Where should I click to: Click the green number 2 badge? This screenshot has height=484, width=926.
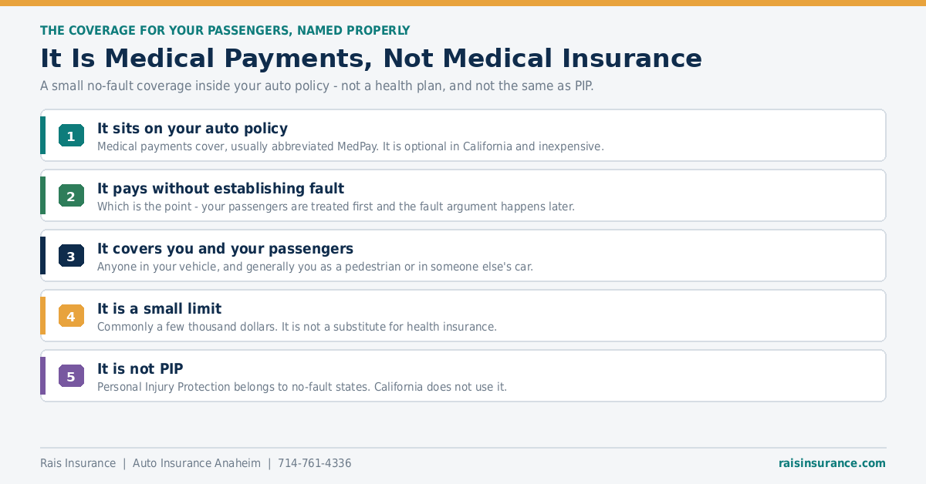tap(71, 196)
